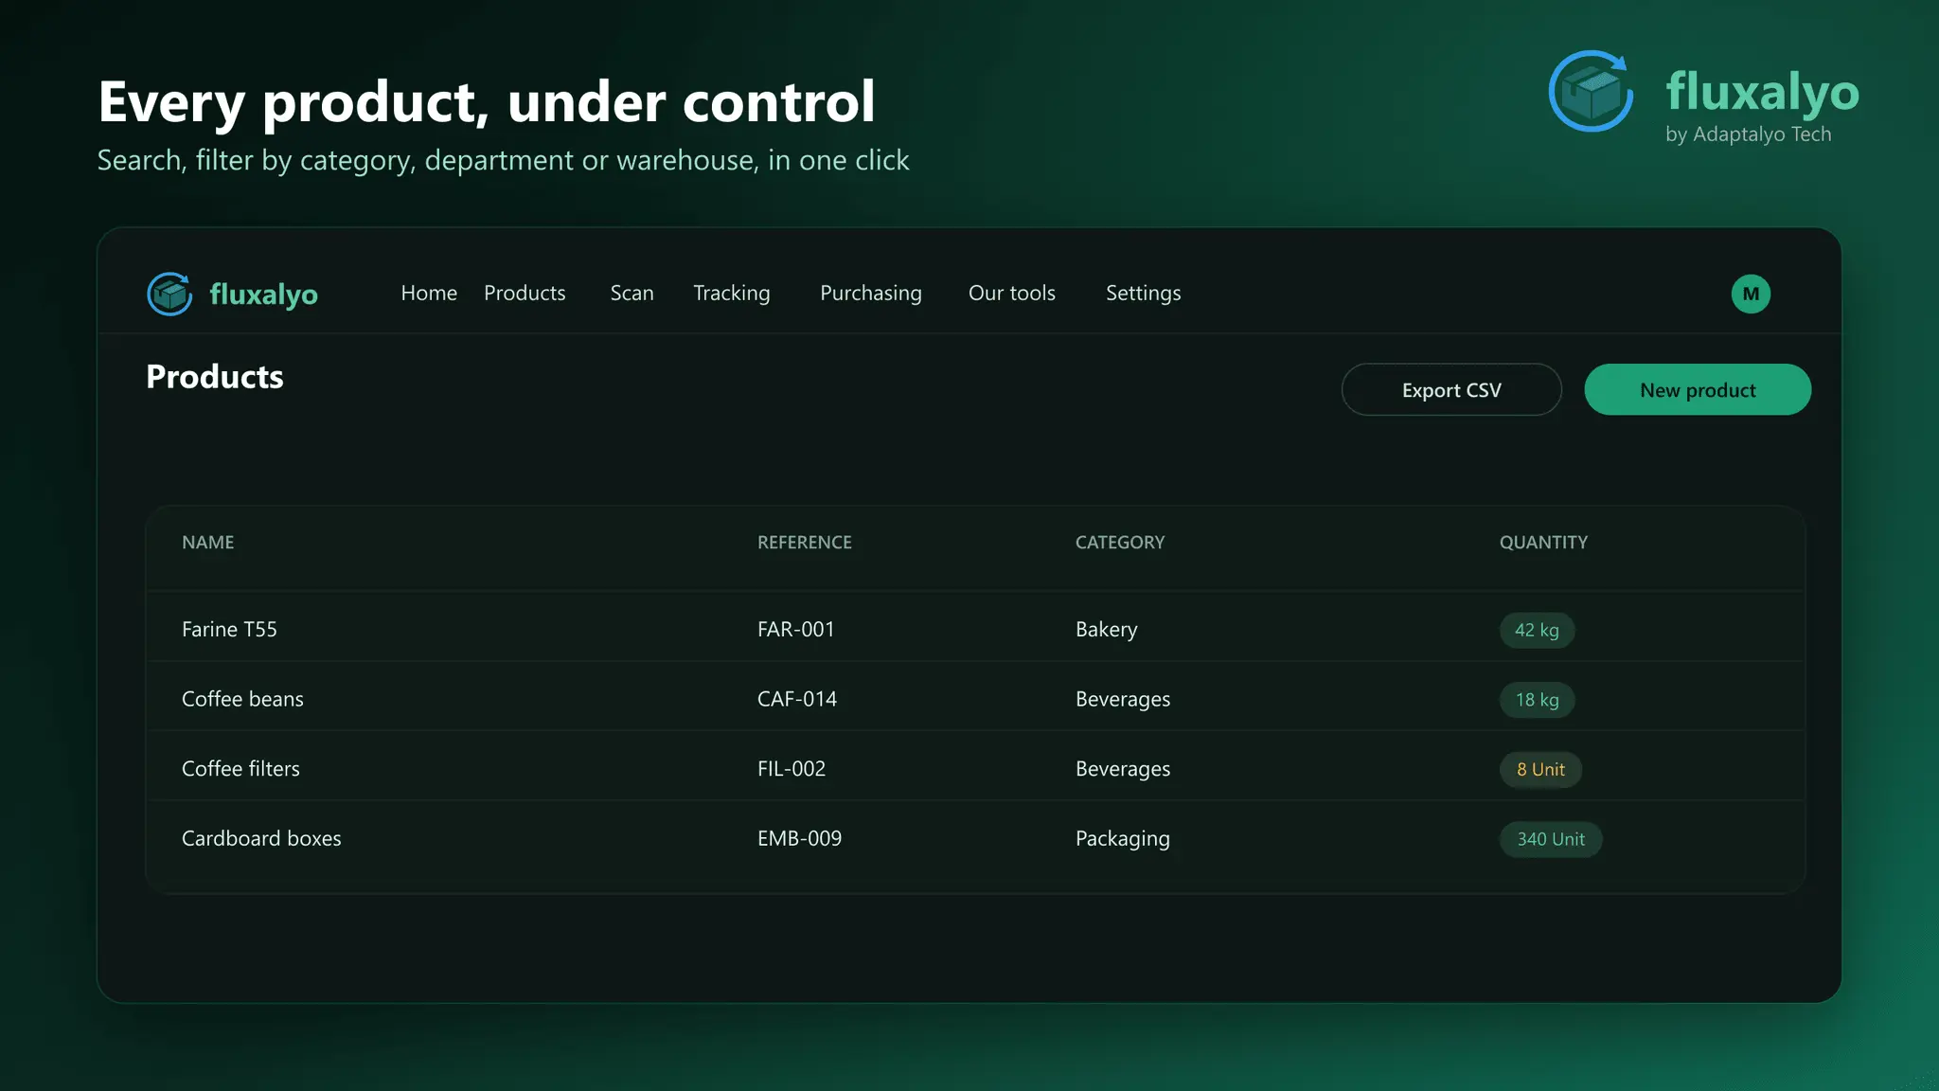Click the fluxalyo wordmark in navbar
The height and width of the screenshot is (1091, 1939).
(263, 295)
